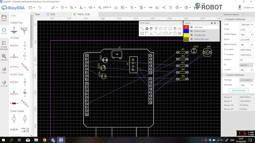Screen dimensions: 255x143
Task: Click the Rotation input field
Action: point(246,60)
